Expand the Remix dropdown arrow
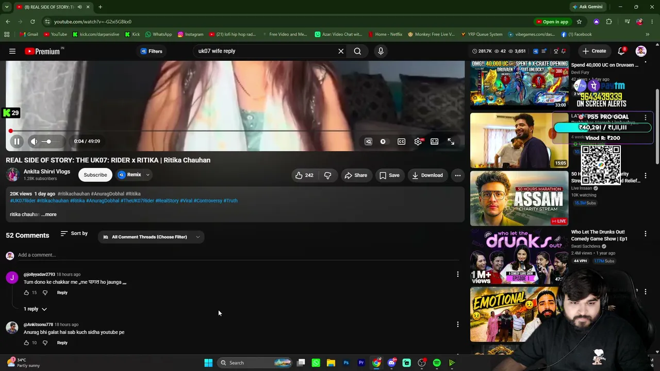This screenshot has height=371, width=660. 147,175
